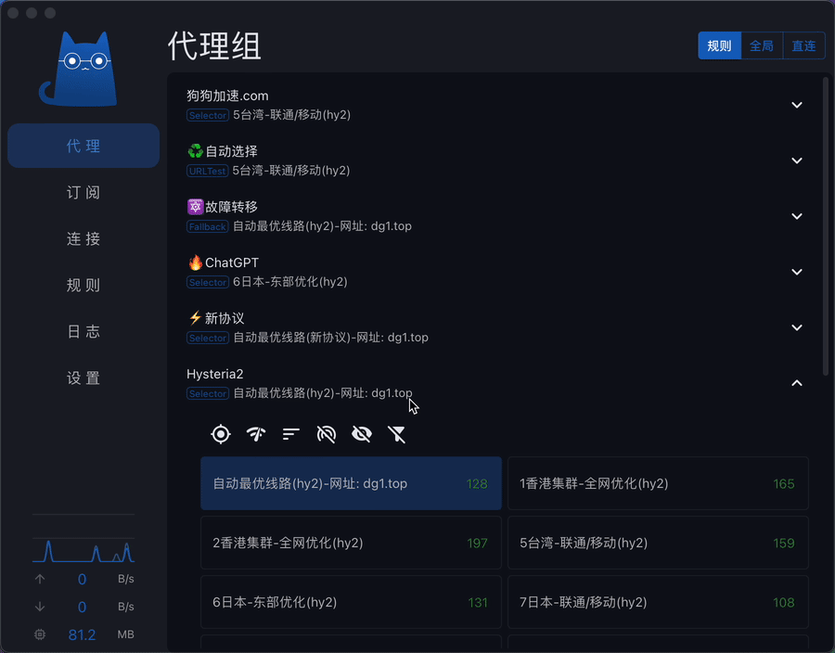Screen dimensions: 835x653
Task: Select the 7日本-联通/移动(hy2) node
Action: (x=657, y=602)
